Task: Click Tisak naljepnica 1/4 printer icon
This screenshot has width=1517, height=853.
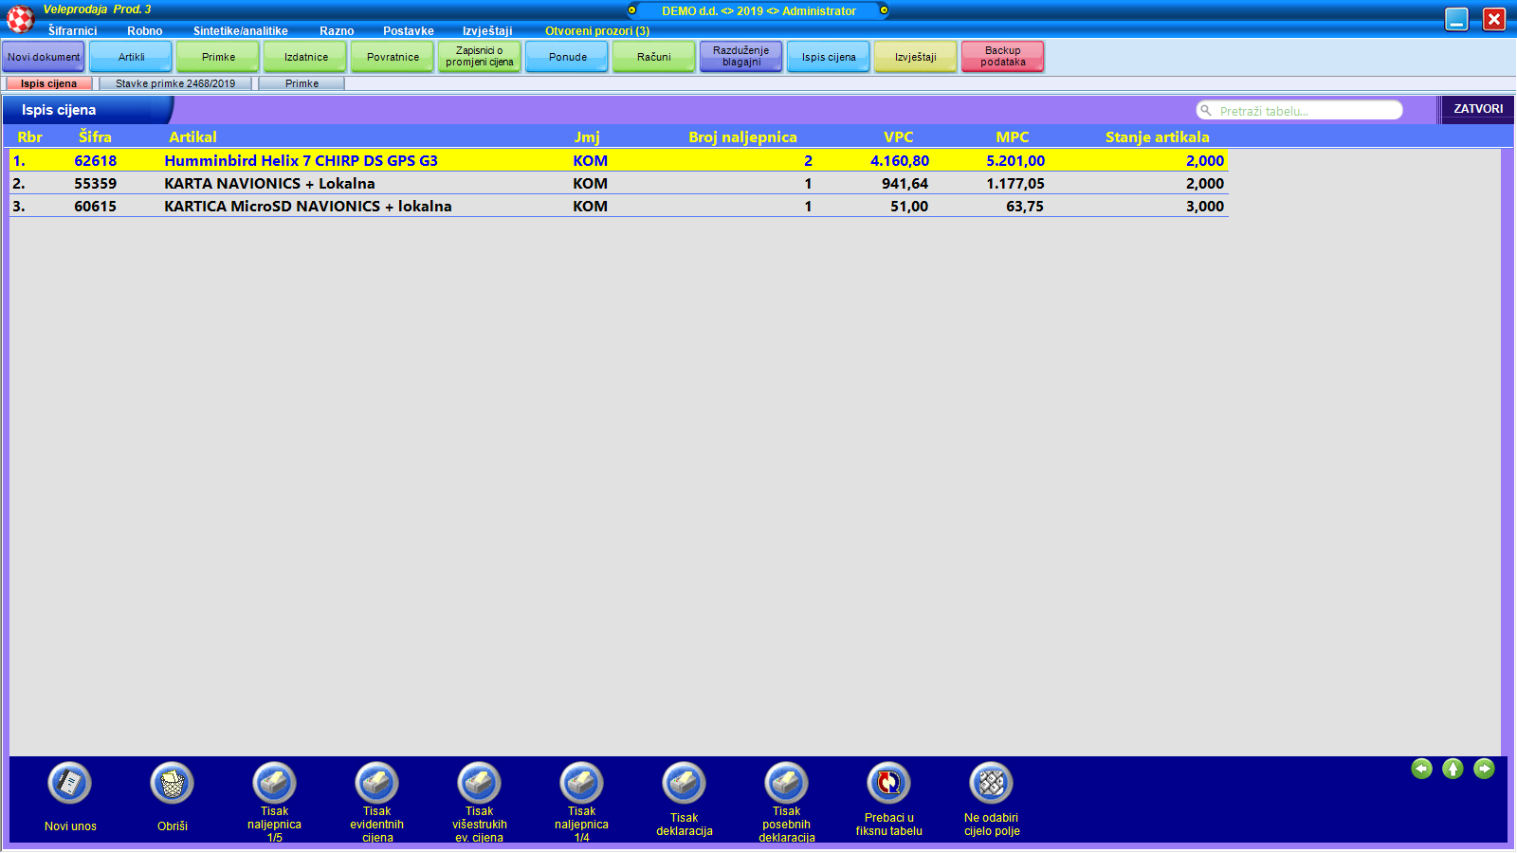Action: (x=581, y=784)
